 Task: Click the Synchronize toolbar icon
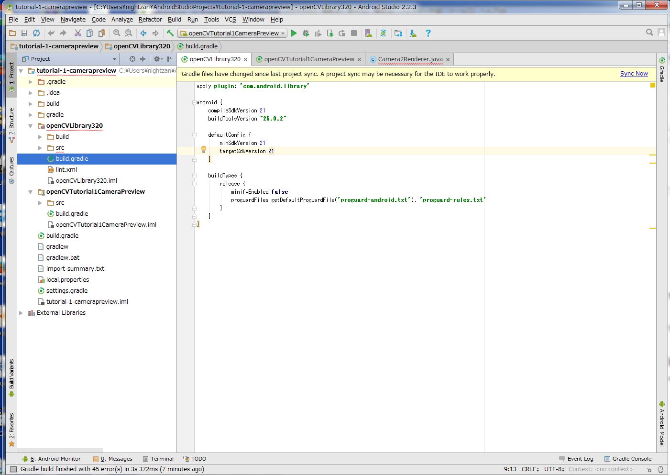pyautogui.click(x=36, y=33)
